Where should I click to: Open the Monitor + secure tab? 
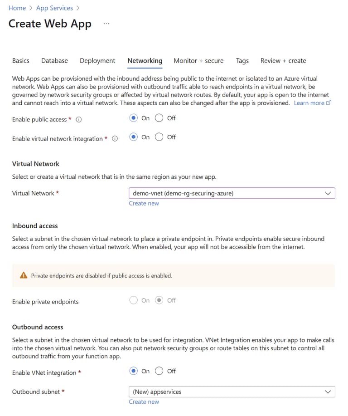click(x=198, y=60)
